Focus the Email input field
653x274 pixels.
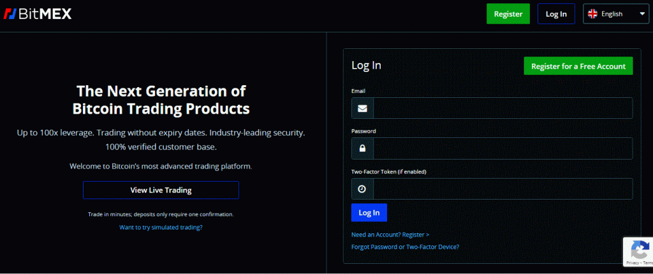point(503,108)
